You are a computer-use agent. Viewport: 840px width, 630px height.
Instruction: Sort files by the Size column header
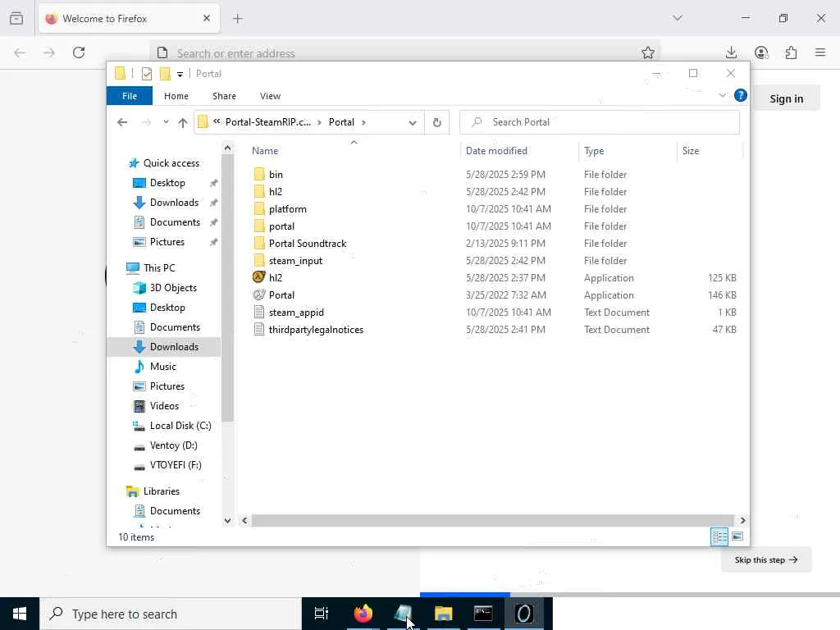[691, 151]
